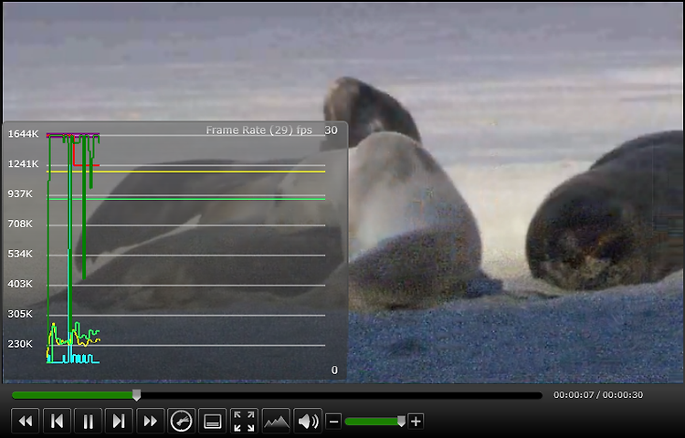Toggle the caption display icon
Screen dimensions: 685x438
click(213, 422)
